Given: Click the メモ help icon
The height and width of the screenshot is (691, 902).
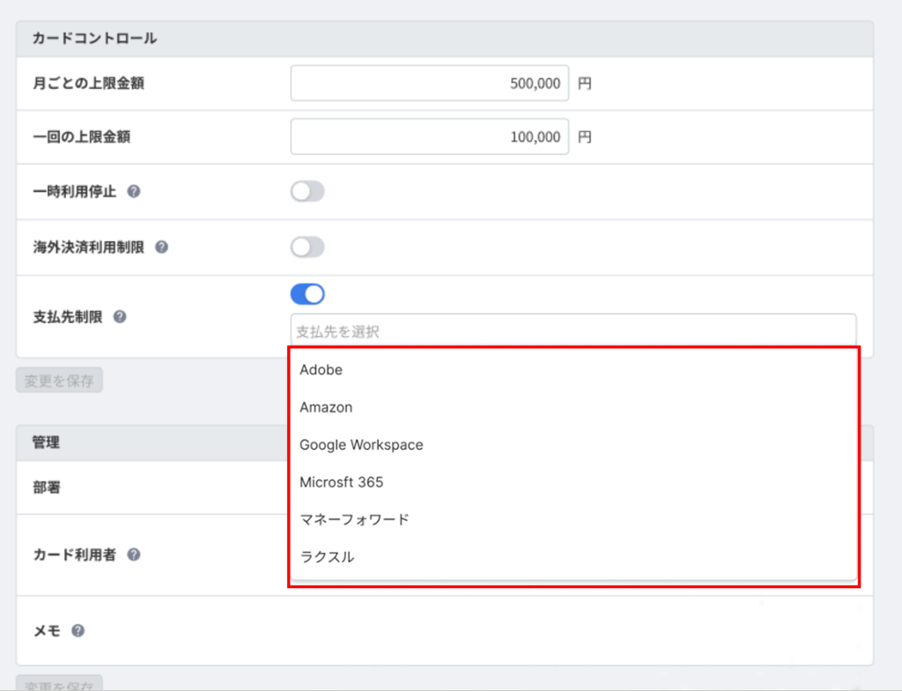Looking at the screenshot, I should coord(78,630).
